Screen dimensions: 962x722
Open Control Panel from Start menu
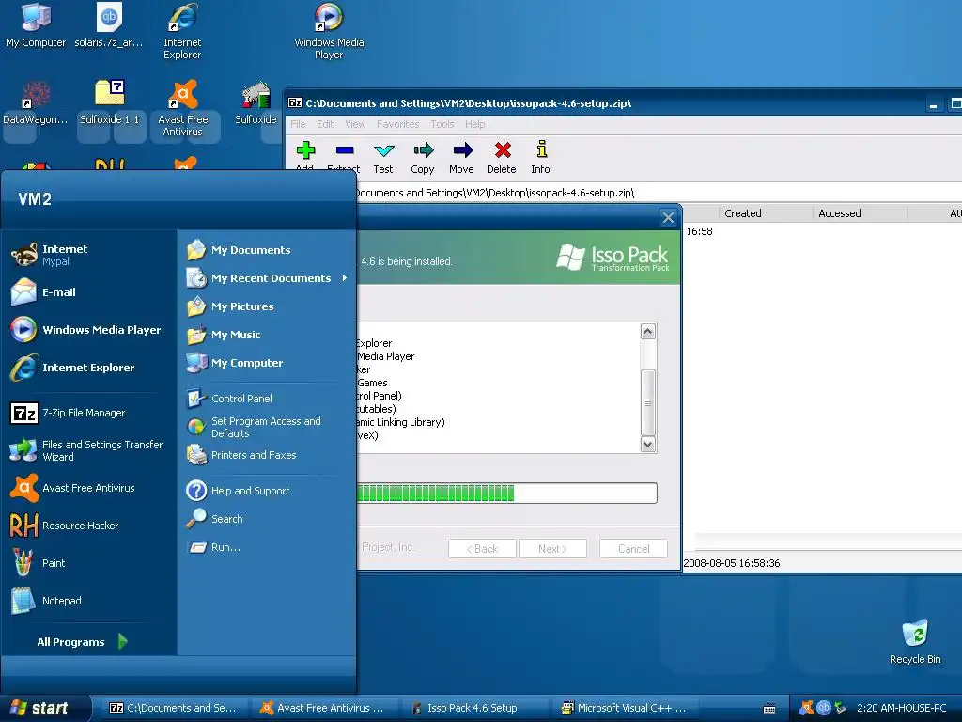click(x=266, y=399)
